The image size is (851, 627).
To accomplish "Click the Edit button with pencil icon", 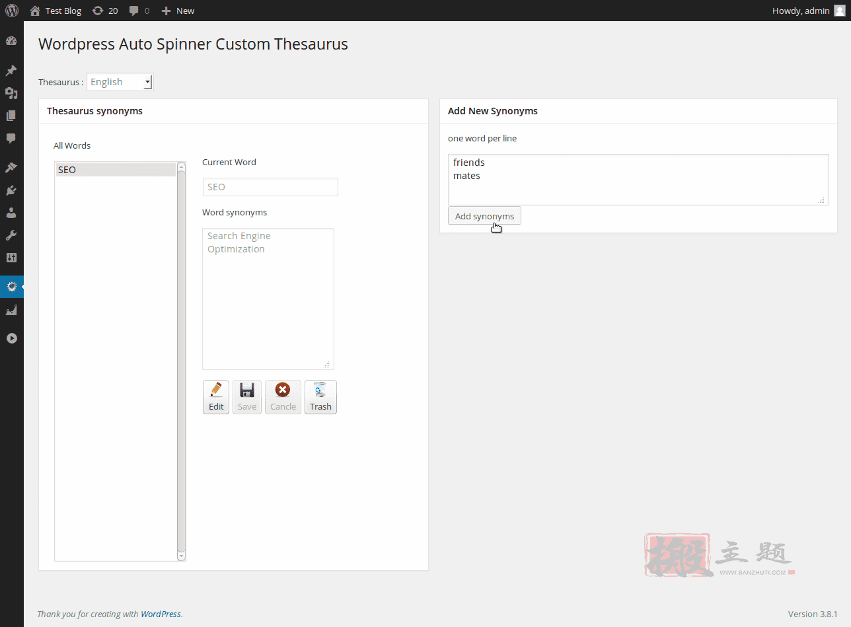I will 216,397.
